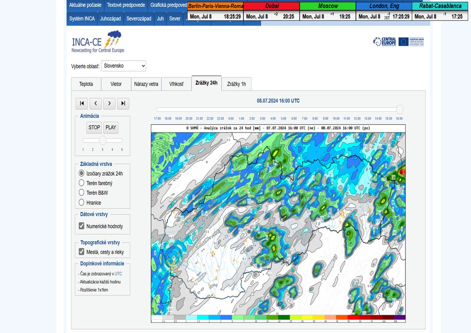Play the precipitation animation

(111, 127)
